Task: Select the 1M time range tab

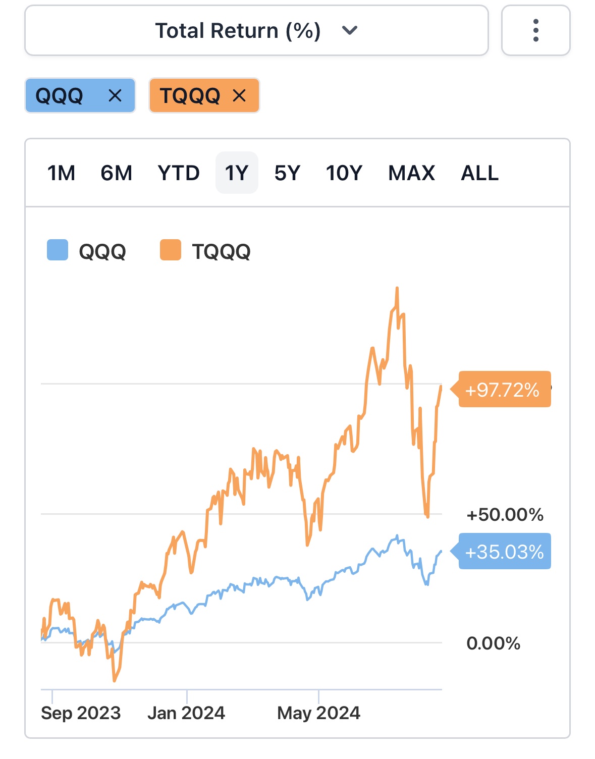Action: pyautogui.click(x=61, y=173)
